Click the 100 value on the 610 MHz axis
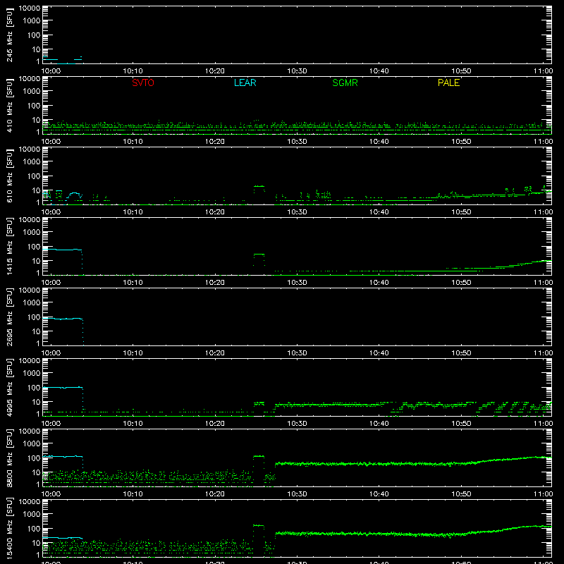This screenshot has height=564, width=564. click(x=34, y=176)
